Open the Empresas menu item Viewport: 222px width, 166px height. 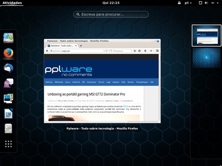[x=92, y=82]
